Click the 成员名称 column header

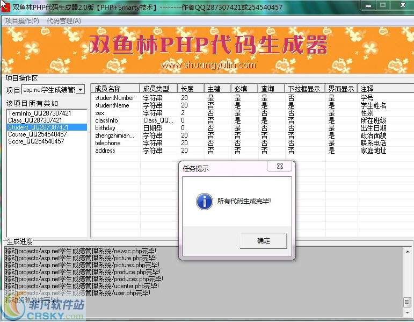115,89
